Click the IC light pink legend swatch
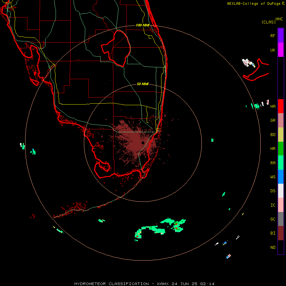286x286 pixels. 281,205
